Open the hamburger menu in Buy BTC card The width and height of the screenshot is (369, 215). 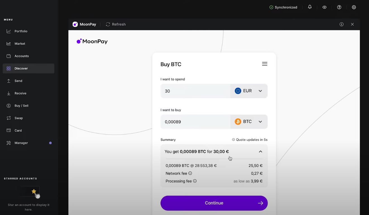click(x=265, y=64)
